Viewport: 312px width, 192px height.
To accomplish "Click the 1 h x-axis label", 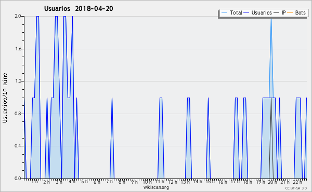I will pyautogui.click(x=35, y=182).
